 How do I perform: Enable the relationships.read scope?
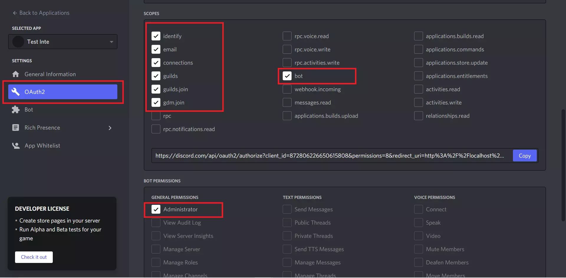(419, 116)
